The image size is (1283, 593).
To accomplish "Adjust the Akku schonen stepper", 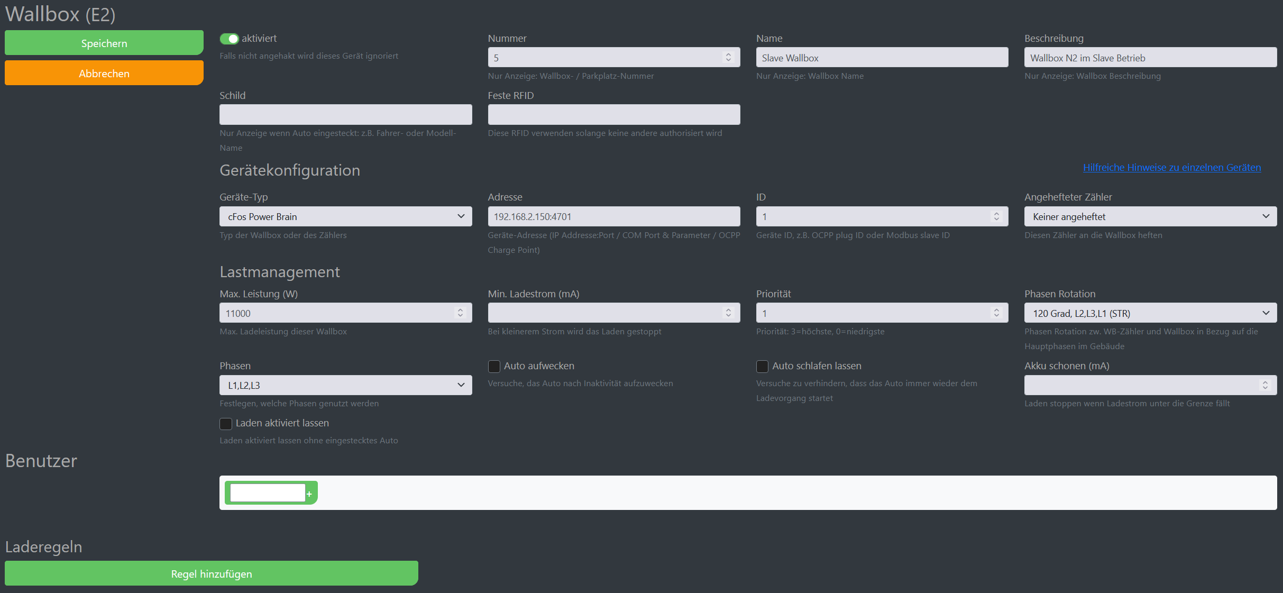I will pos(1265,385).
